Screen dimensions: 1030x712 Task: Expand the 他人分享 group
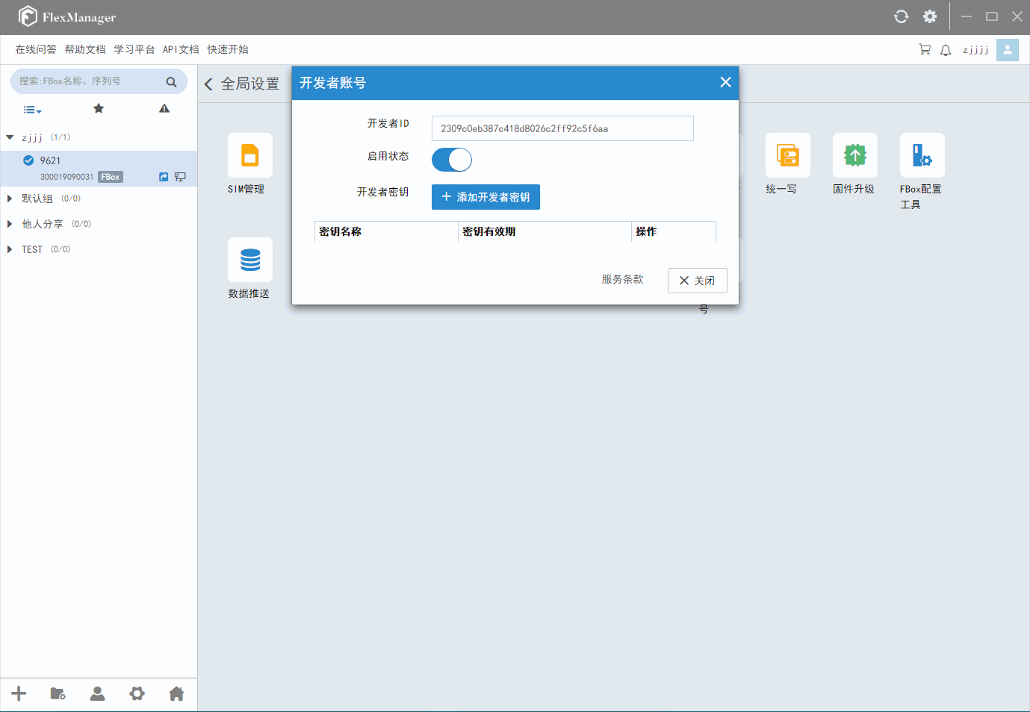(10, 224)
